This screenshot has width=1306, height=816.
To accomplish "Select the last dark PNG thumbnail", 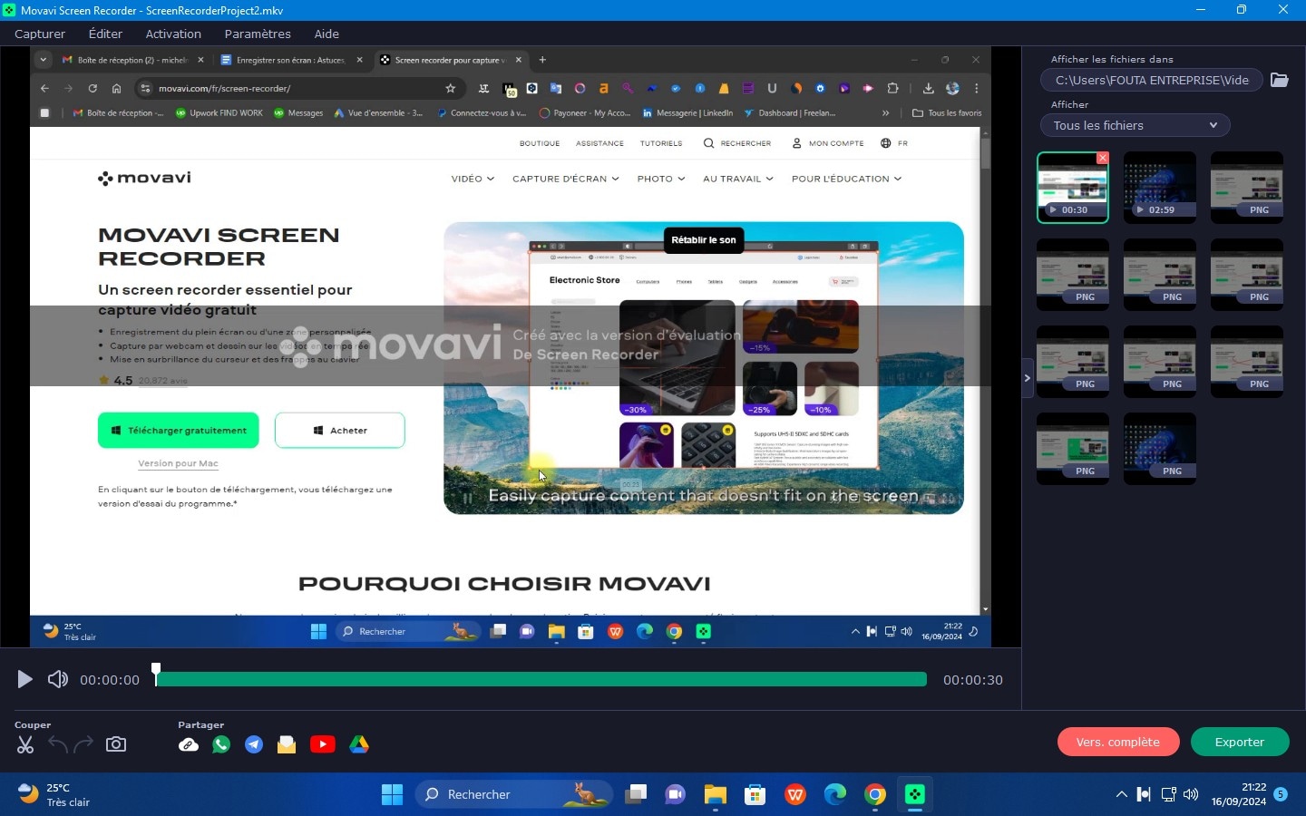I will click(1160, 449).
